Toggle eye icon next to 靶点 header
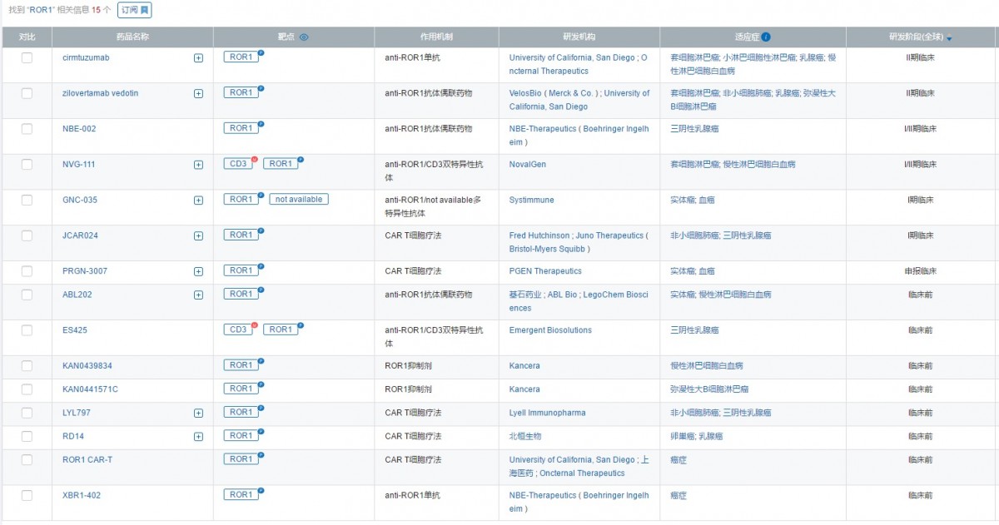This screenshot has width=999, height=525. [304, 37]
